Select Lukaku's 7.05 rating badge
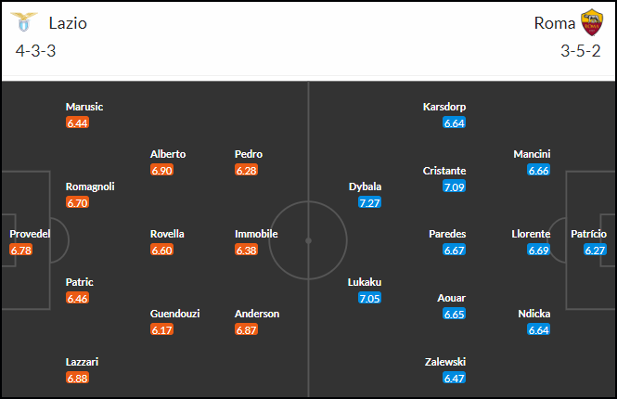Image resolution: width=617 pixels, height=399 pixels. (369, 298)
